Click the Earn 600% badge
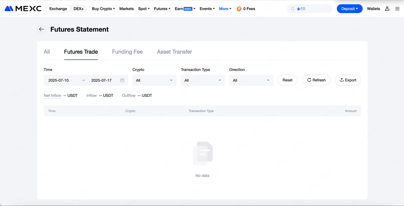Image resolution: width=404 pixels, height=206 pixels. pos(188,9)
